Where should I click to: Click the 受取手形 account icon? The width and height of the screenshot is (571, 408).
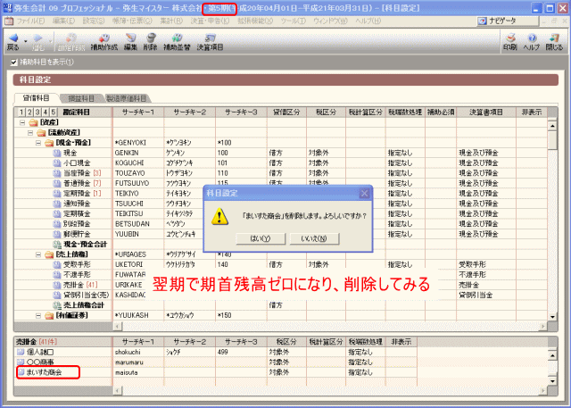coord(57,265)
